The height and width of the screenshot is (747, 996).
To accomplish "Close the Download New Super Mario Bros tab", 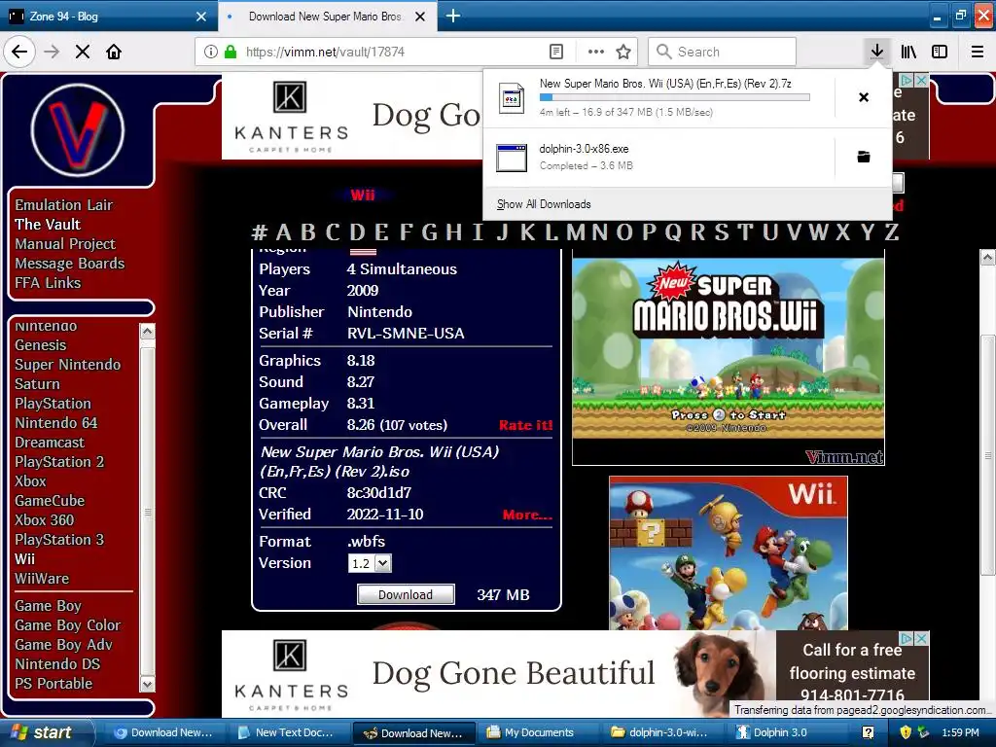I will (420, 17).
